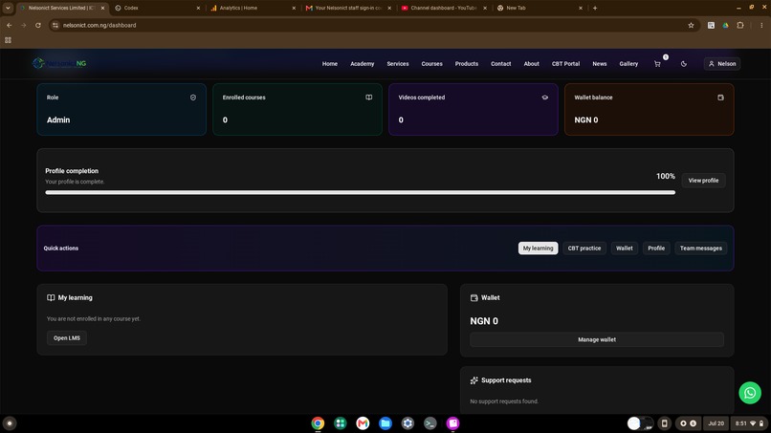Open the CBT Portal nav item
Image resolution: width=771 pixels, height=433 pixels.
(x=565, y=64)
